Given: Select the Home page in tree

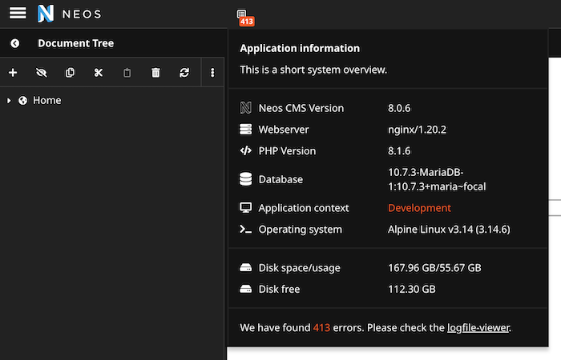Looking at the screenshot, I should point(46,100).
